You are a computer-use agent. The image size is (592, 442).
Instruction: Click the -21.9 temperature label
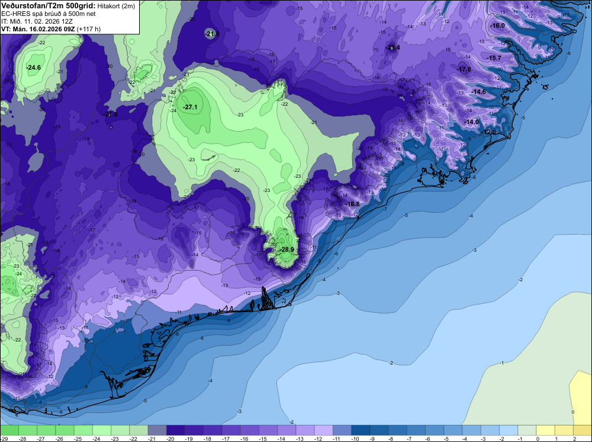[212, 34]
